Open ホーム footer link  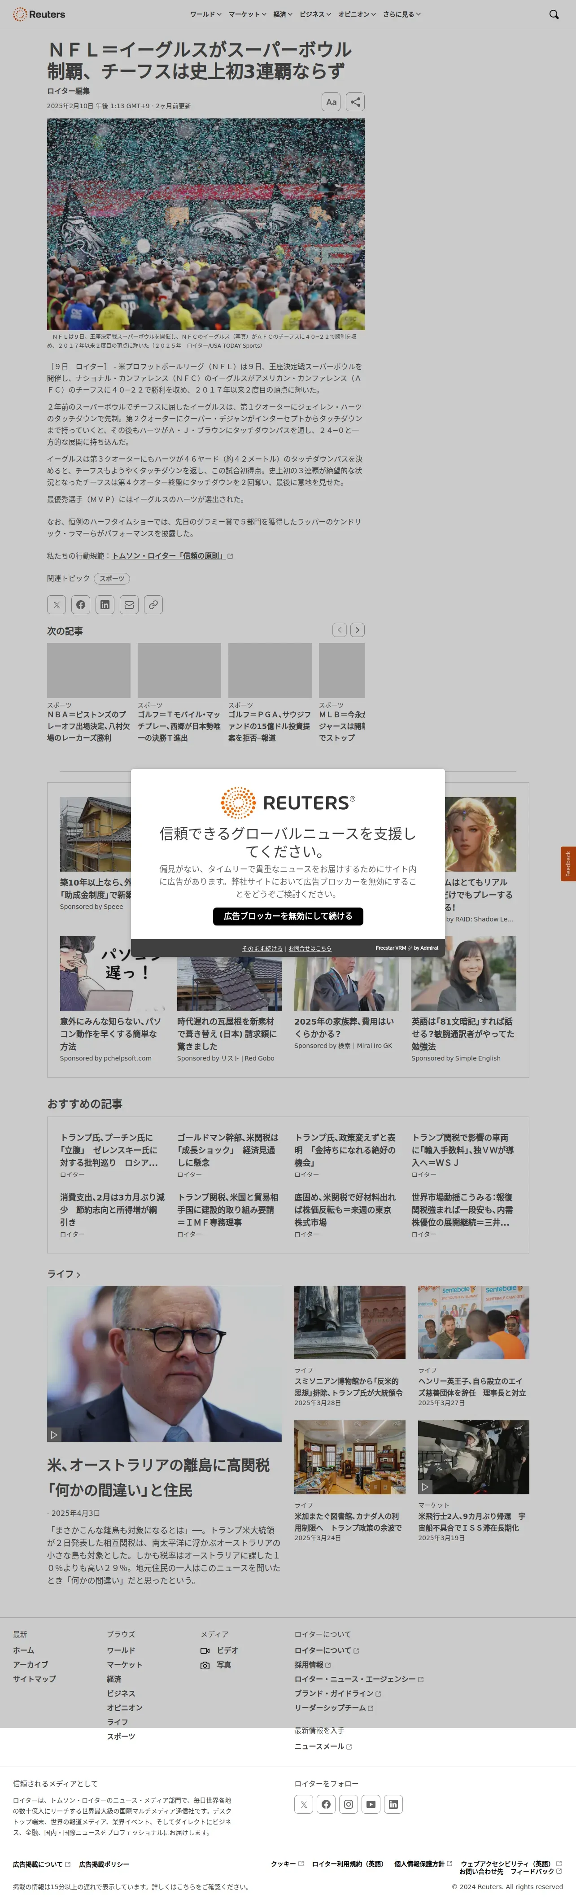[x=23, y=1650]
